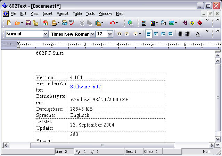Open the Insert menu
The width and height of the screenshot is (222, 156).
click(48, 14)
